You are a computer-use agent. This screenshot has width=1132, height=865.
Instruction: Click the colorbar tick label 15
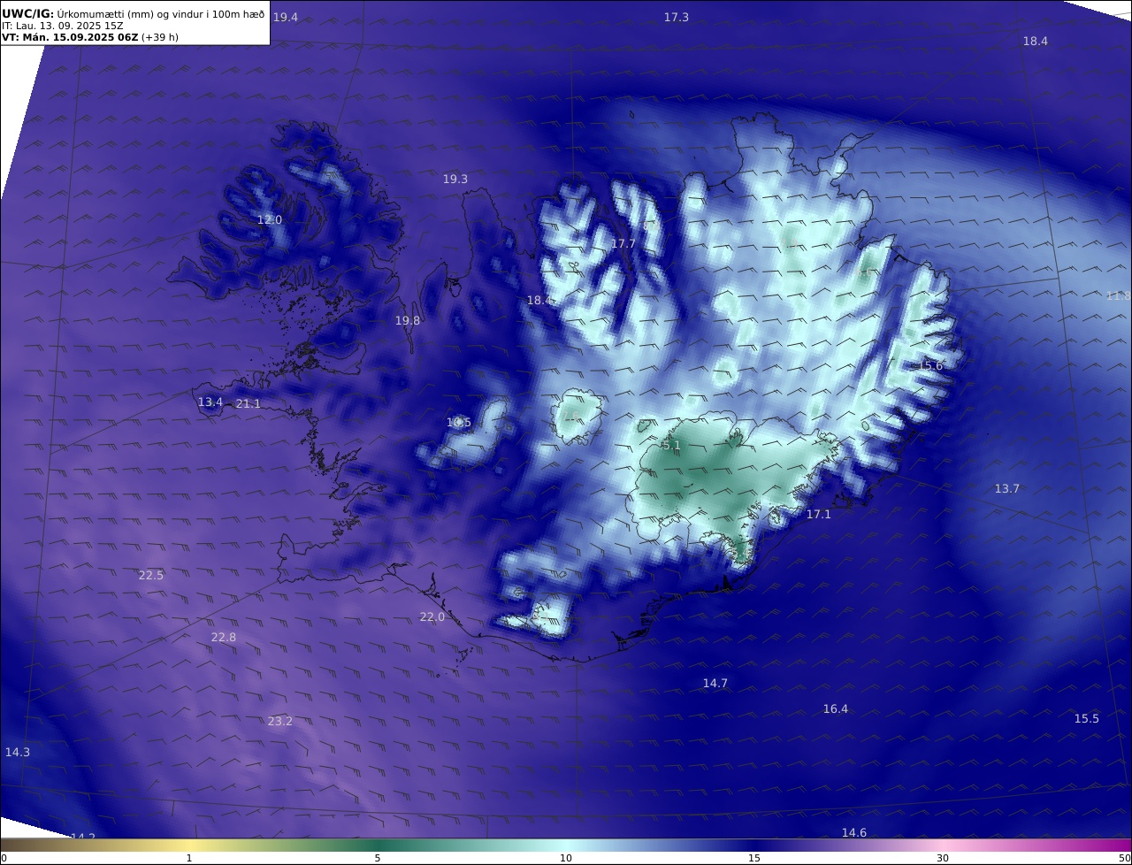click(x=754, y=858)
